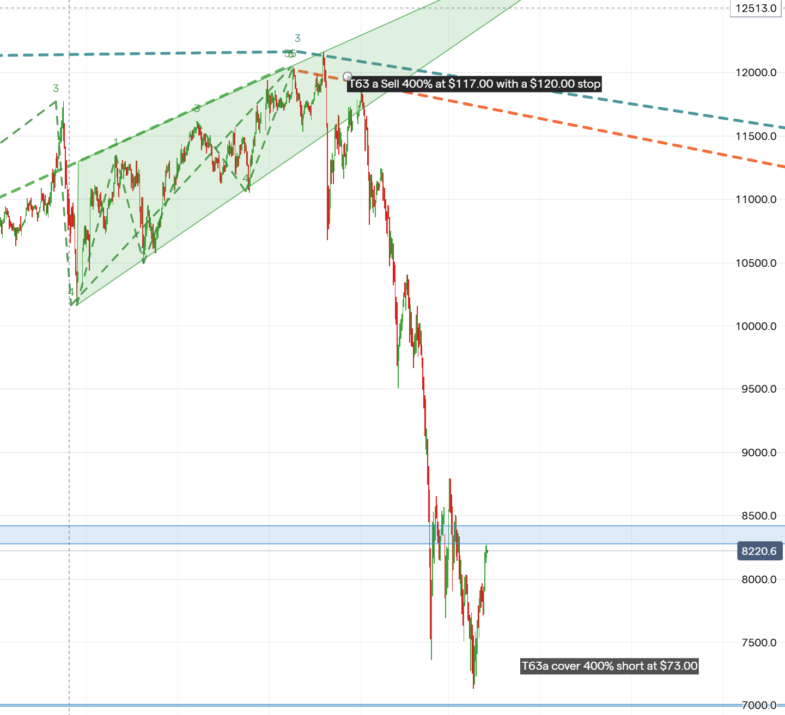
Task: Click the 12513.0 price label at top
Action: click(756, 8)
